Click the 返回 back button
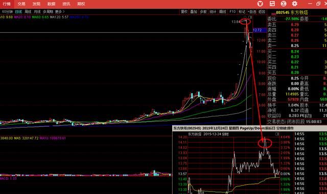The height and width of the screenshot is (194, 327). 262,12
